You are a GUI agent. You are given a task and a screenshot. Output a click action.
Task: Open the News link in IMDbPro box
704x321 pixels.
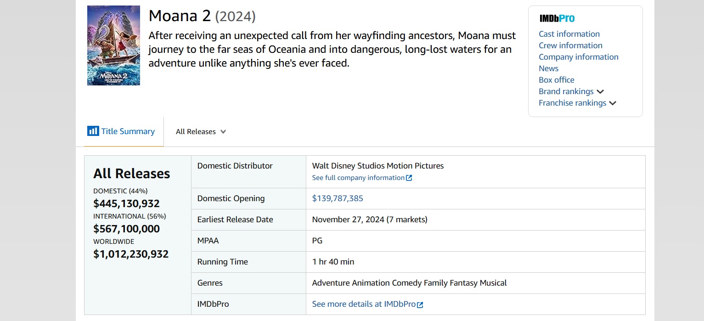pyautogui.click(x=548, y=68)
